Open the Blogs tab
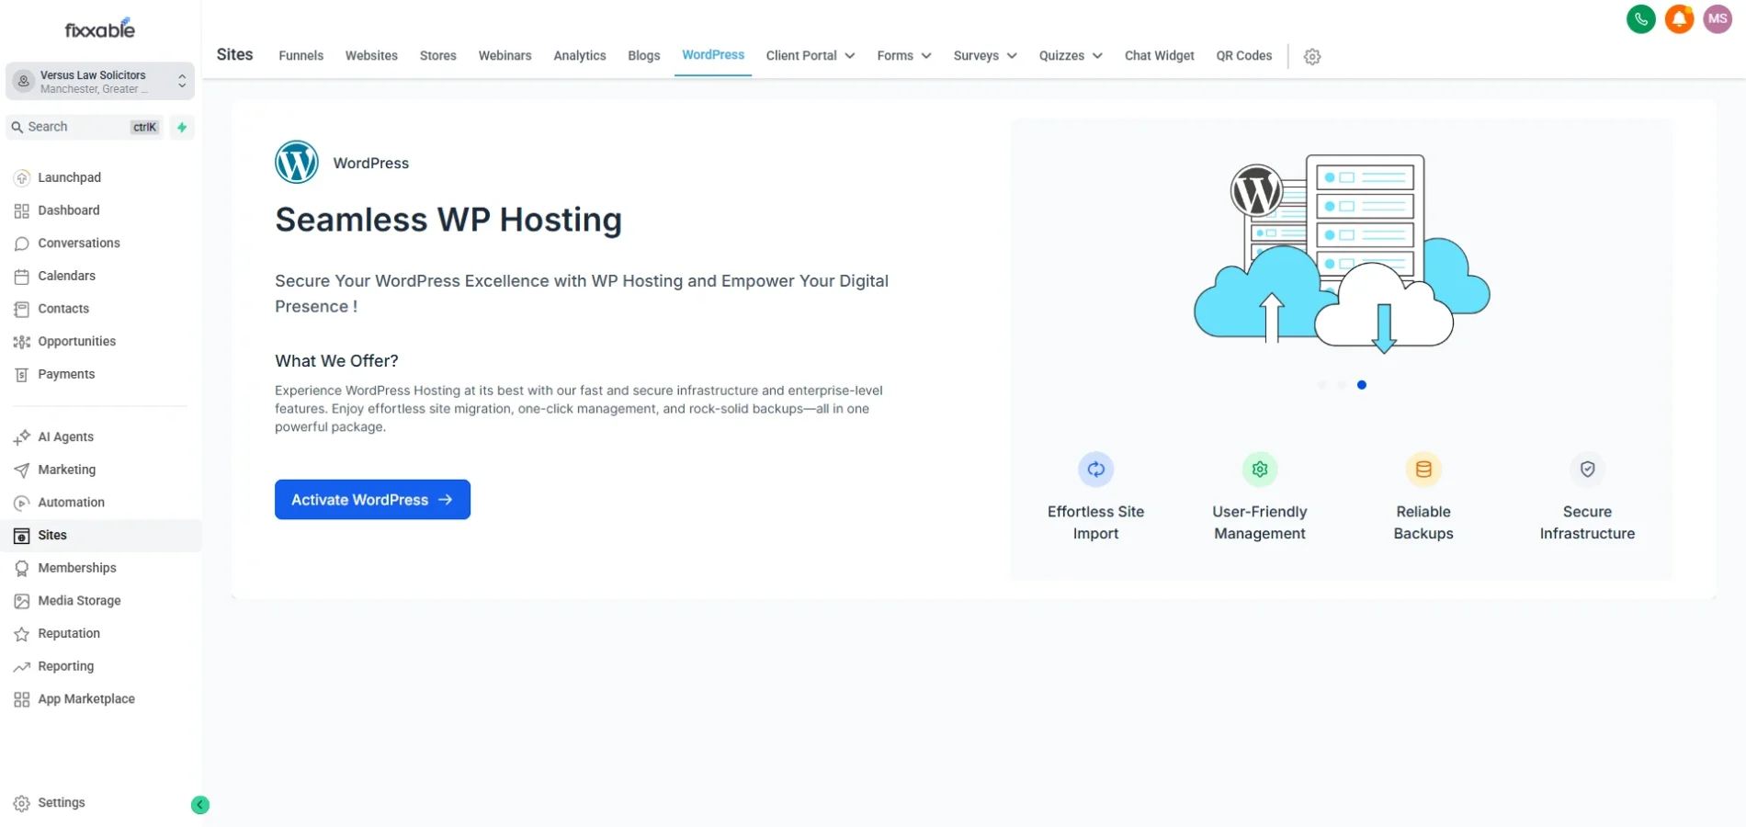The image size is (1746, 827). [x=643, y=56]
